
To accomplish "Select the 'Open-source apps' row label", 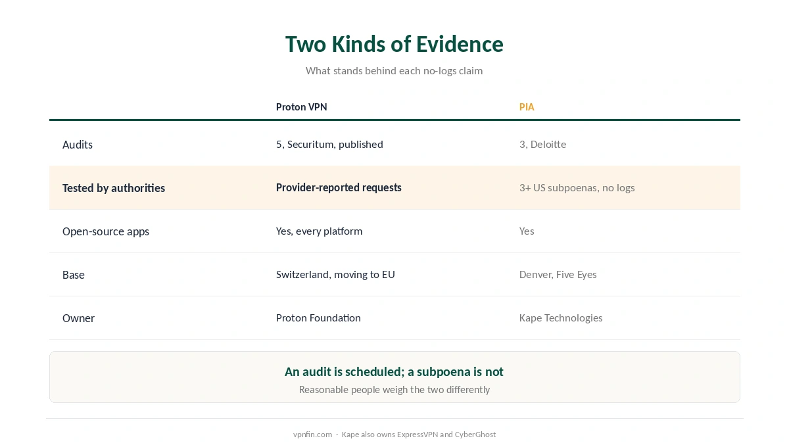I will click(x=106, y=231).
